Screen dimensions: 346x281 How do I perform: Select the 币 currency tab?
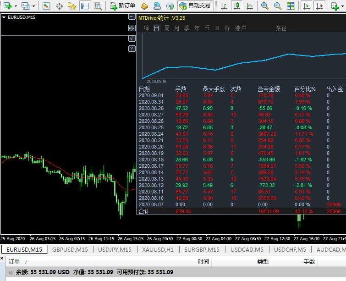click(x=207, y=28)
